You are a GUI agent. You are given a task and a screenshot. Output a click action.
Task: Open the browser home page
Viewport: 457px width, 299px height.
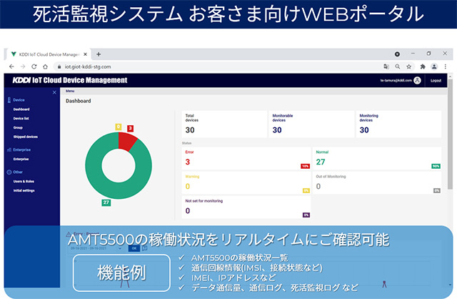tap(45, 67)
